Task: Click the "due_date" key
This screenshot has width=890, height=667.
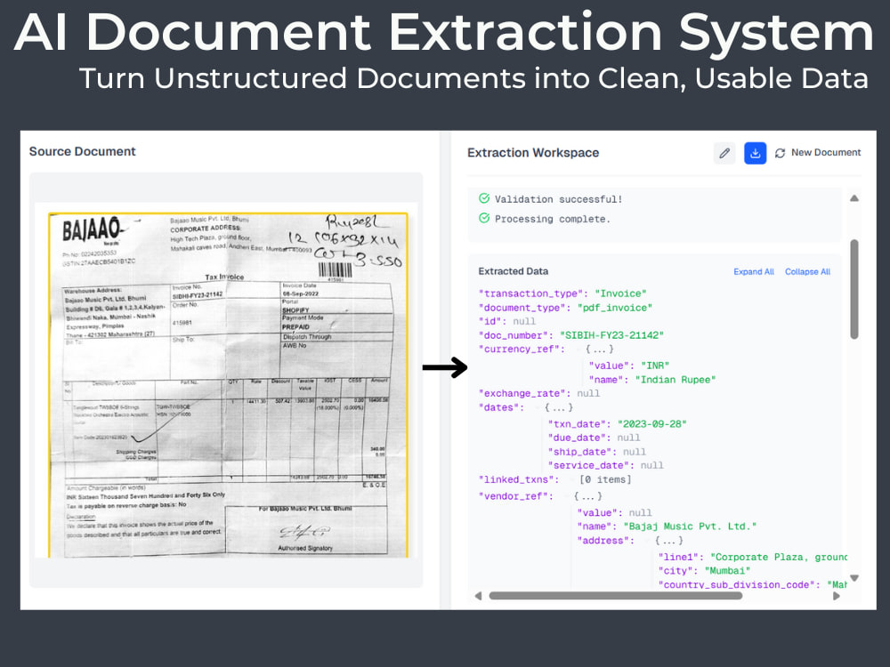Action: click(579, 438)
